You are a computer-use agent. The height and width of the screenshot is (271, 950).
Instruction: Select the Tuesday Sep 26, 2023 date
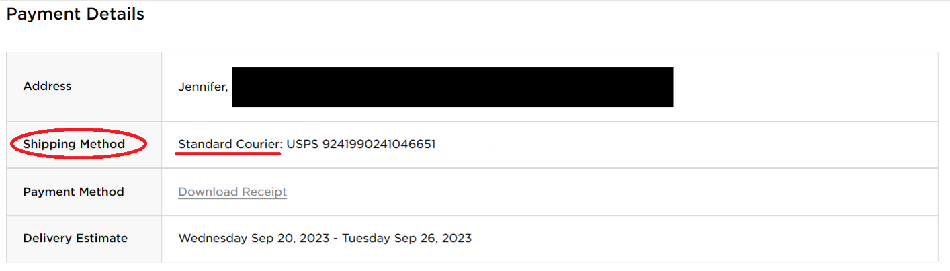[407, 238]
